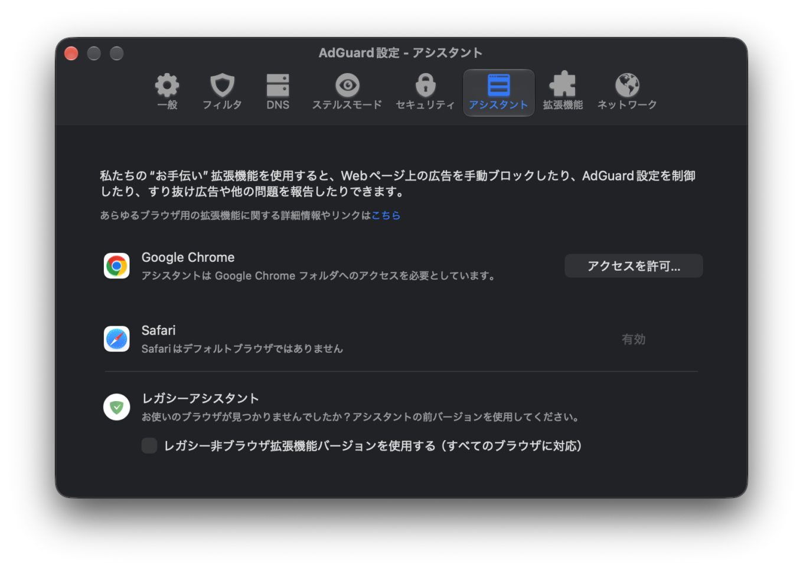Screen dimensions: 803x571
Task: Switch to ネットワーク globe tab
Action: pyautogui.click(x=627, y=91)
